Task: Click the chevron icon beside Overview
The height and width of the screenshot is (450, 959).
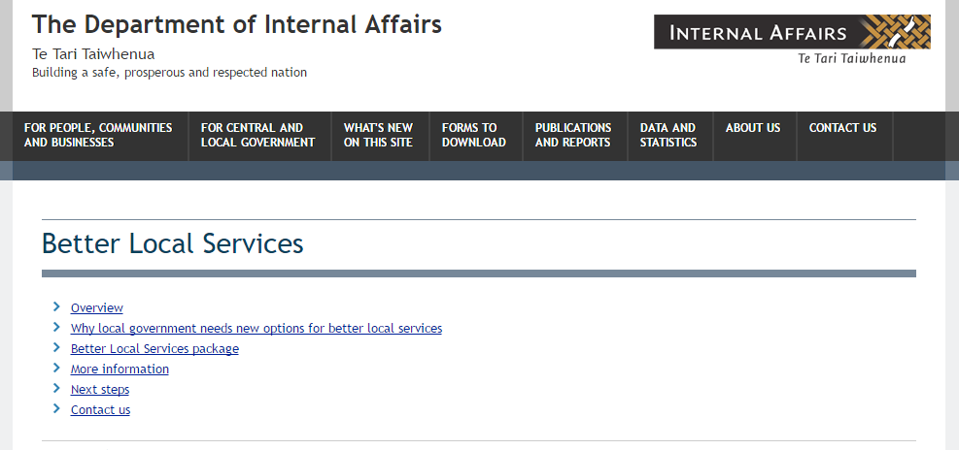Action: pos(57,306)
